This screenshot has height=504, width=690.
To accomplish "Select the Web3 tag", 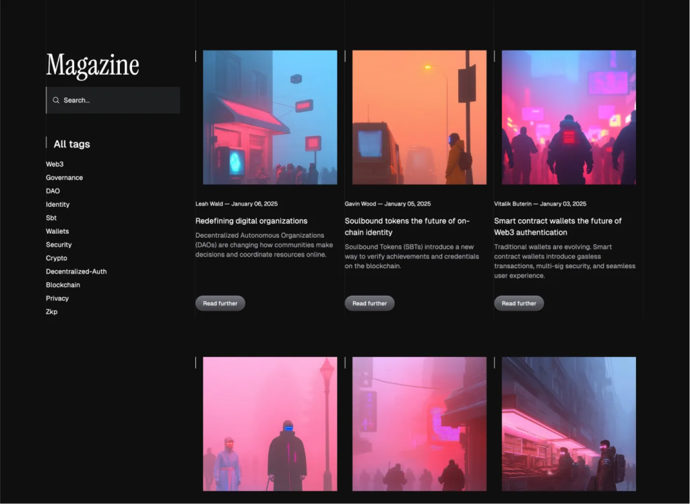I will click(55, 164).
